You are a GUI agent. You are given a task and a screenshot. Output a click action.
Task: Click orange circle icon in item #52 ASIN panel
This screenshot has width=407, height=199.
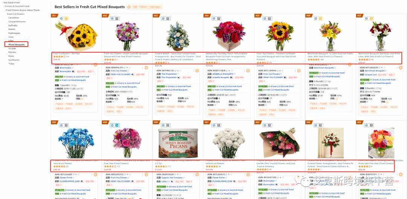(x=146, y=68)
